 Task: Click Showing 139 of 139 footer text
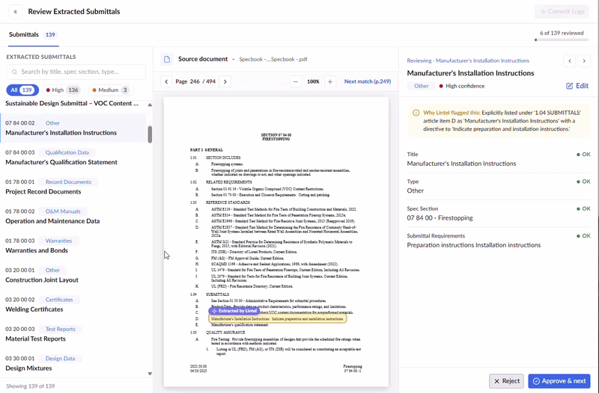[31, 386]
